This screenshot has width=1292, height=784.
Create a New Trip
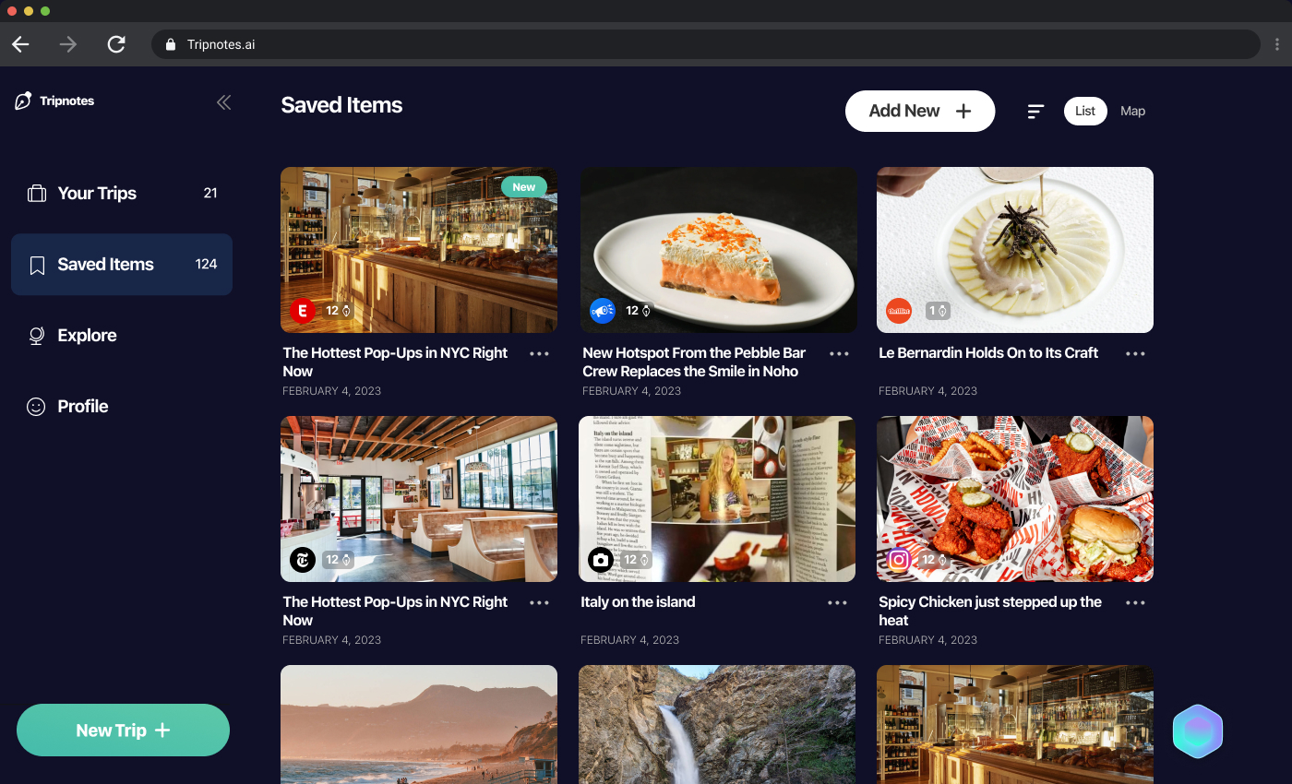coord(123,731)
